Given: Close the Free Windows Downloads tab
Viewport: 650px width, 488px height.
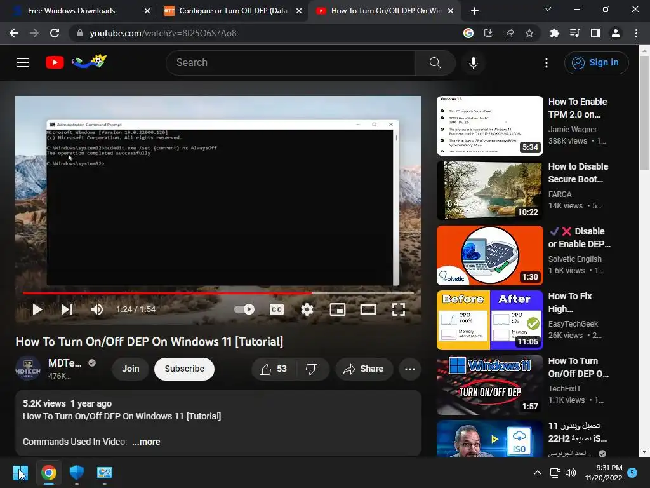Looking at the screenshot, I should (147, 11).
